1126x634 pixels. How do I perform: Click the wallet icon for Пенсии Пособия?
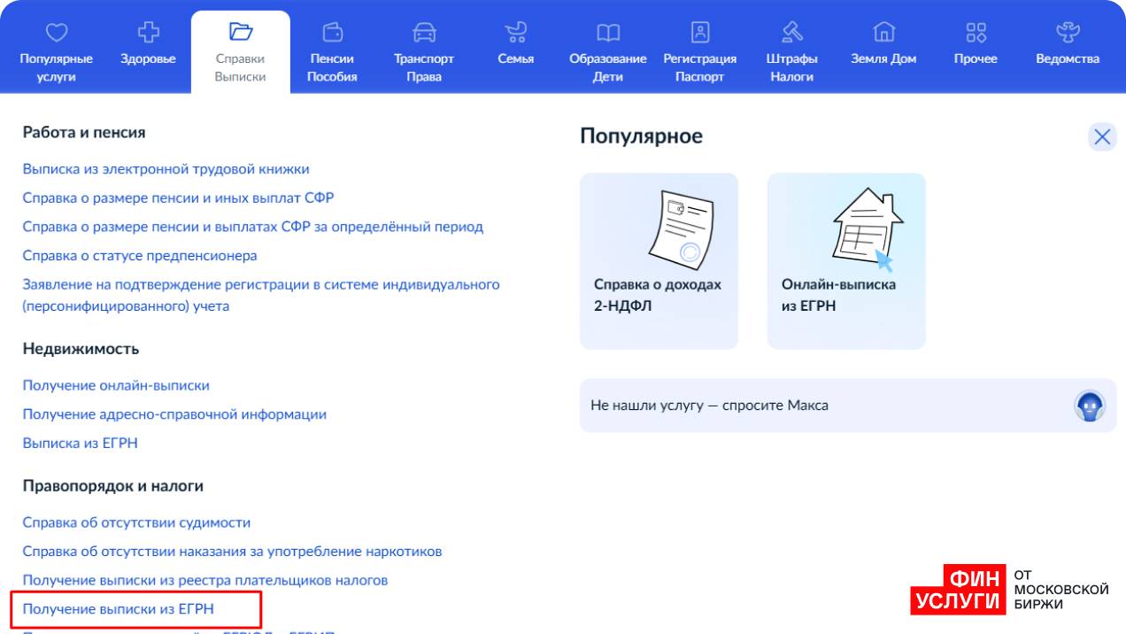(x=332, y=33)
